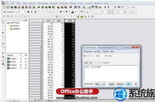The width and height of the screenshot is (155, 102).
Task: Open the wcol(1) menu in Set Values
Action: (97, 51)
